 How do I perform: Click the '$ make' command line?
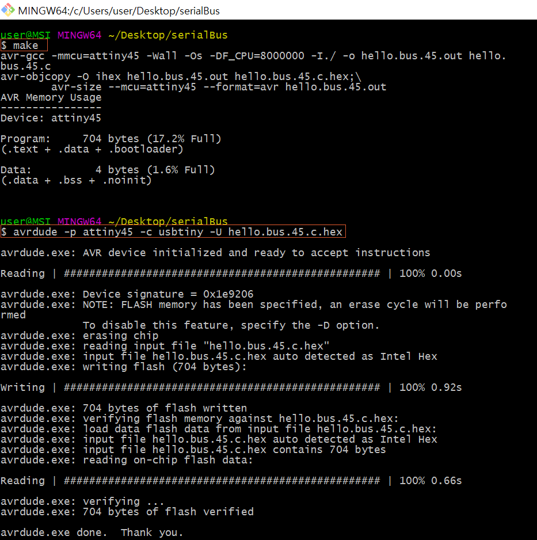point(24,45)
